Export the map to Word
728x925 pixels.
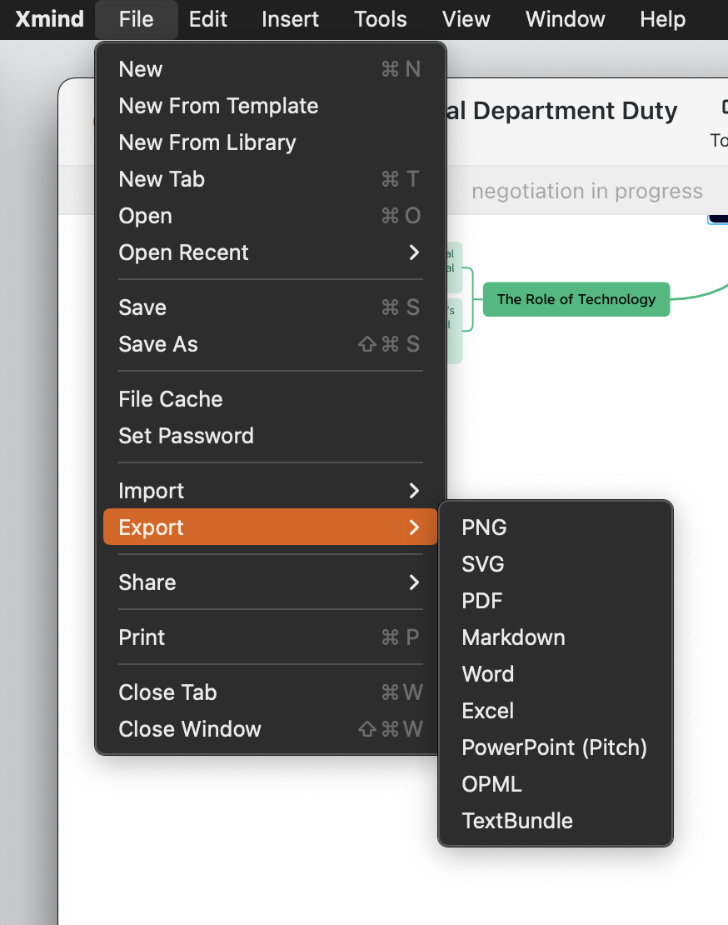pos(556,673)
